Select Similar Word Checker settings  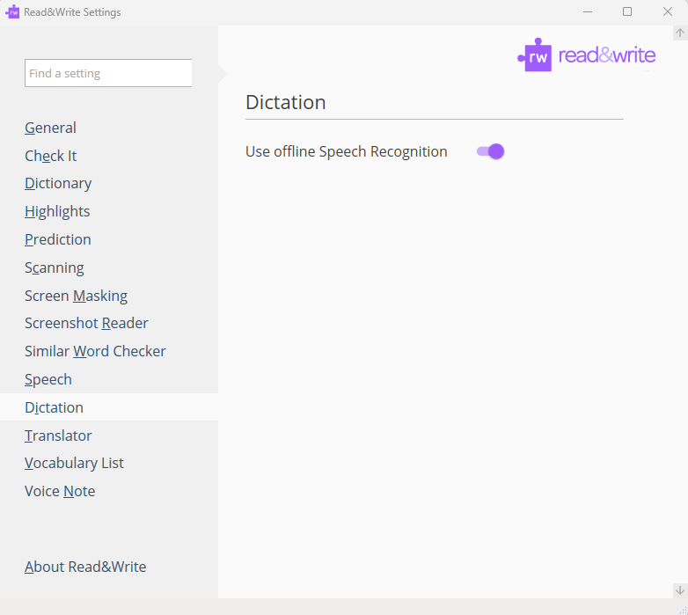95,351
